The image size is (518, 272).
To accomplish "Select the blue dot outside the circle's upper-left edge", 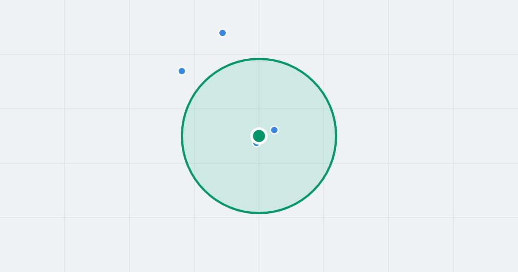I will tap(182, 71).
